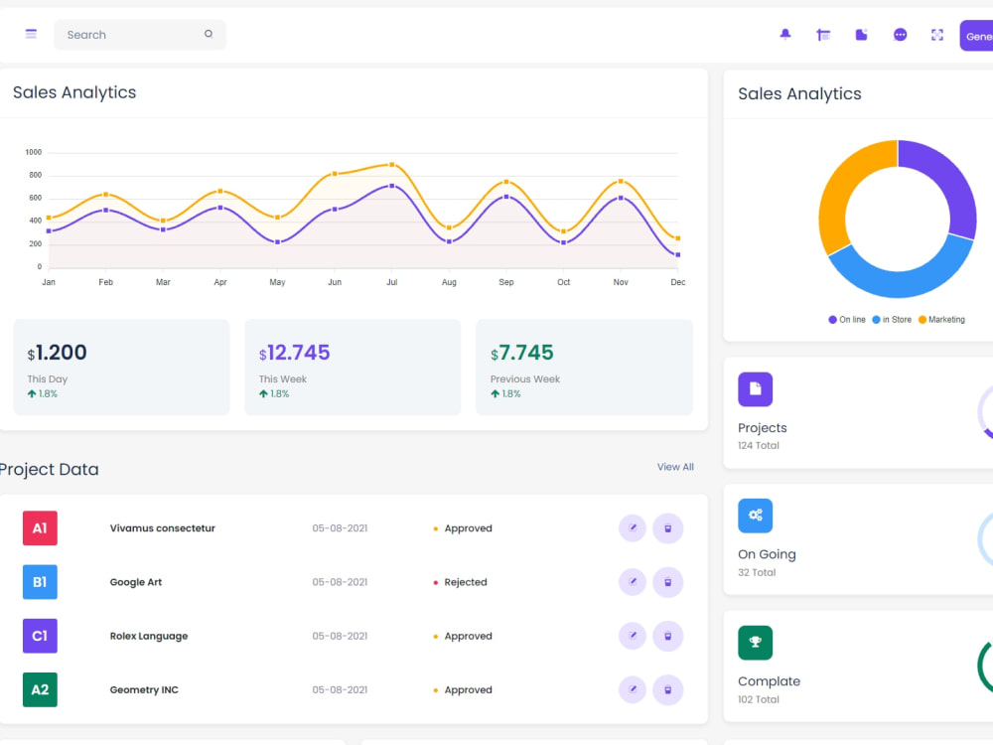Click the search magnifier icon
Image resolution: width=993 pixels, height=745 pixels.
coord(209,34)
